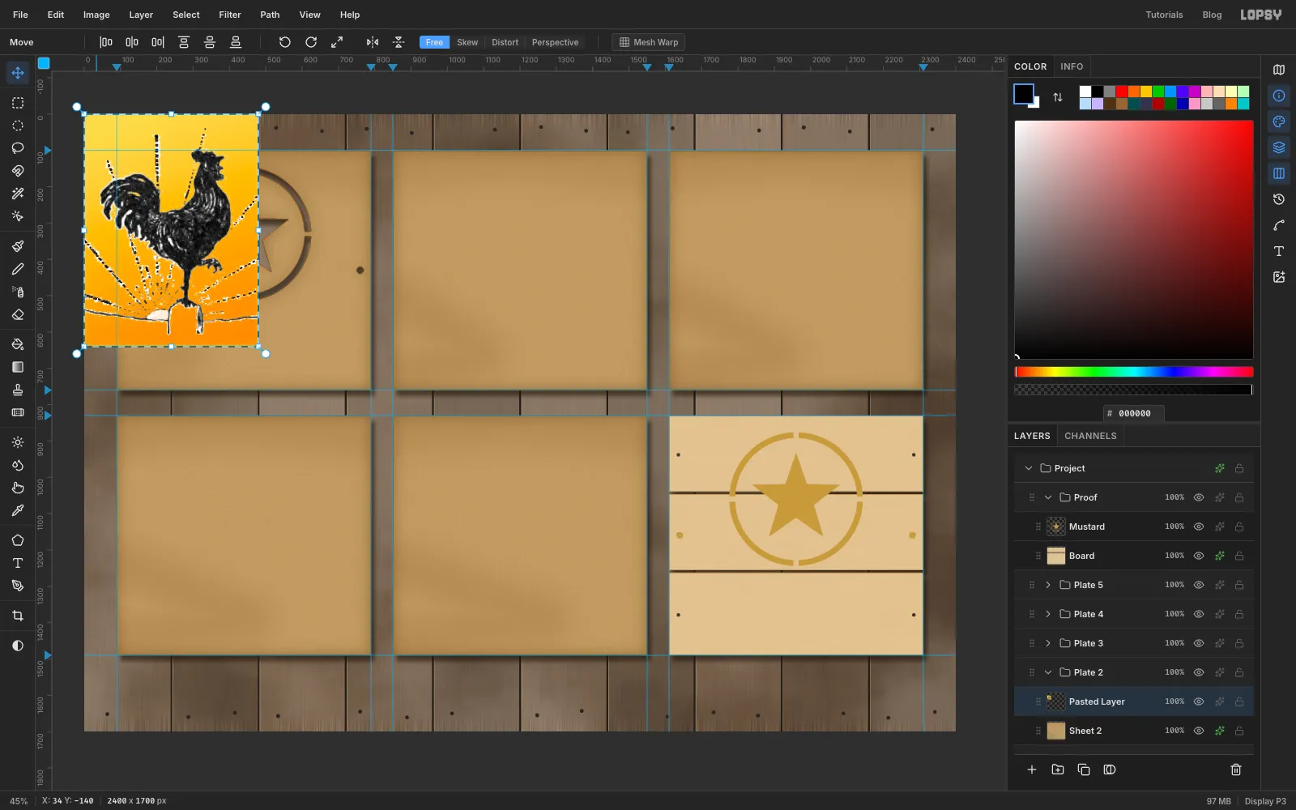Select the pencil tool
The height and width of the screenshot is (810, 1296).
point(18,269)
